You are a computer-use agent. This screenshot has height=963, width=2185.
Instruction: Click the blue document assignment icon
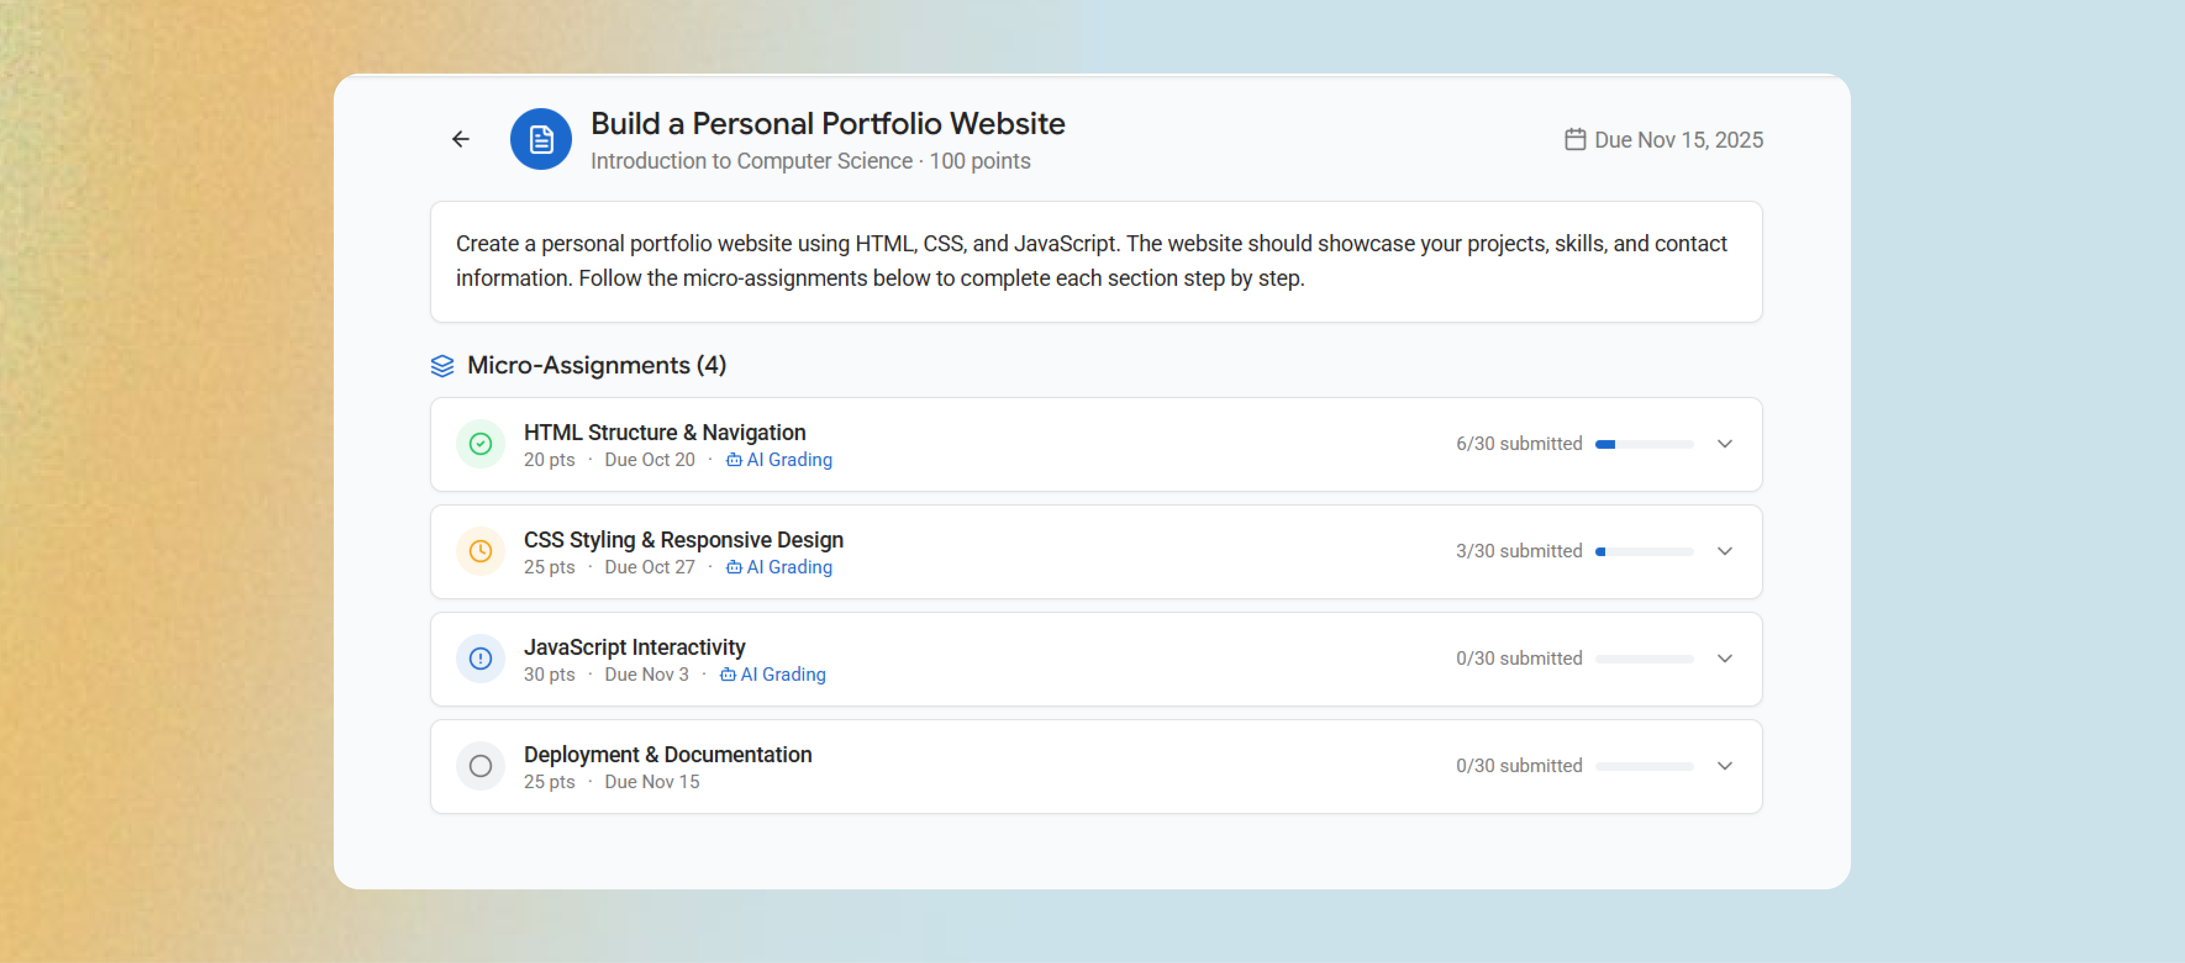[x=540, y=139]
